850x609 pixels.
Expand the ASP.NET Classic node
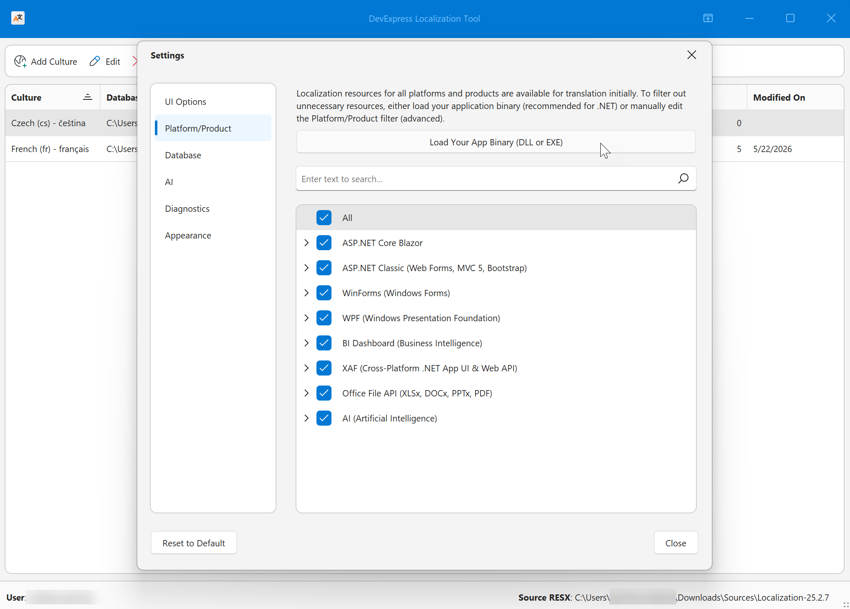coord(306,268)
